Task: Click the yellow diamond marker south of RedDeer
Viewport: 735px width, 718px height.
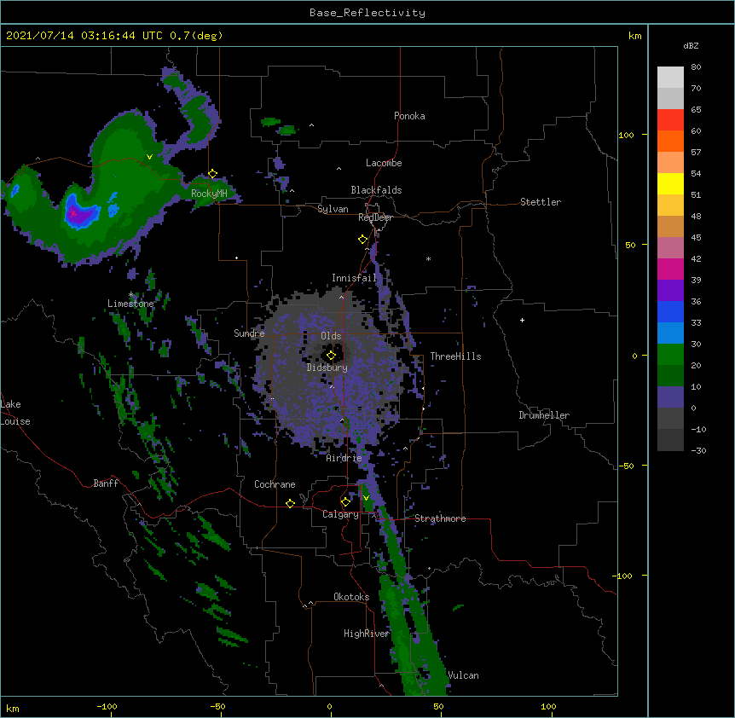Action: coord(363,240)
